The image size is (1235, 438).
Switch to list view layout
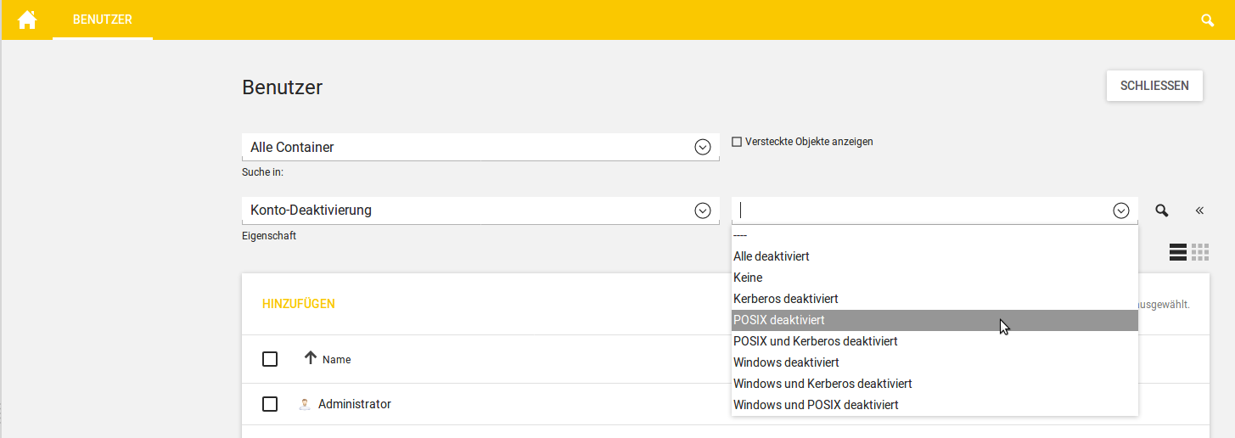coord(1177,251)
